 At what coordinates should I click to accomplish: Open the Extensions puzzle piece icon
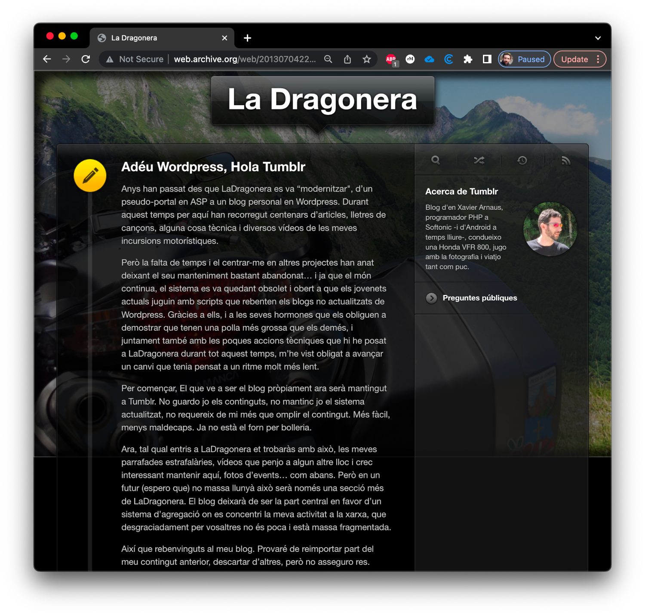468,59
